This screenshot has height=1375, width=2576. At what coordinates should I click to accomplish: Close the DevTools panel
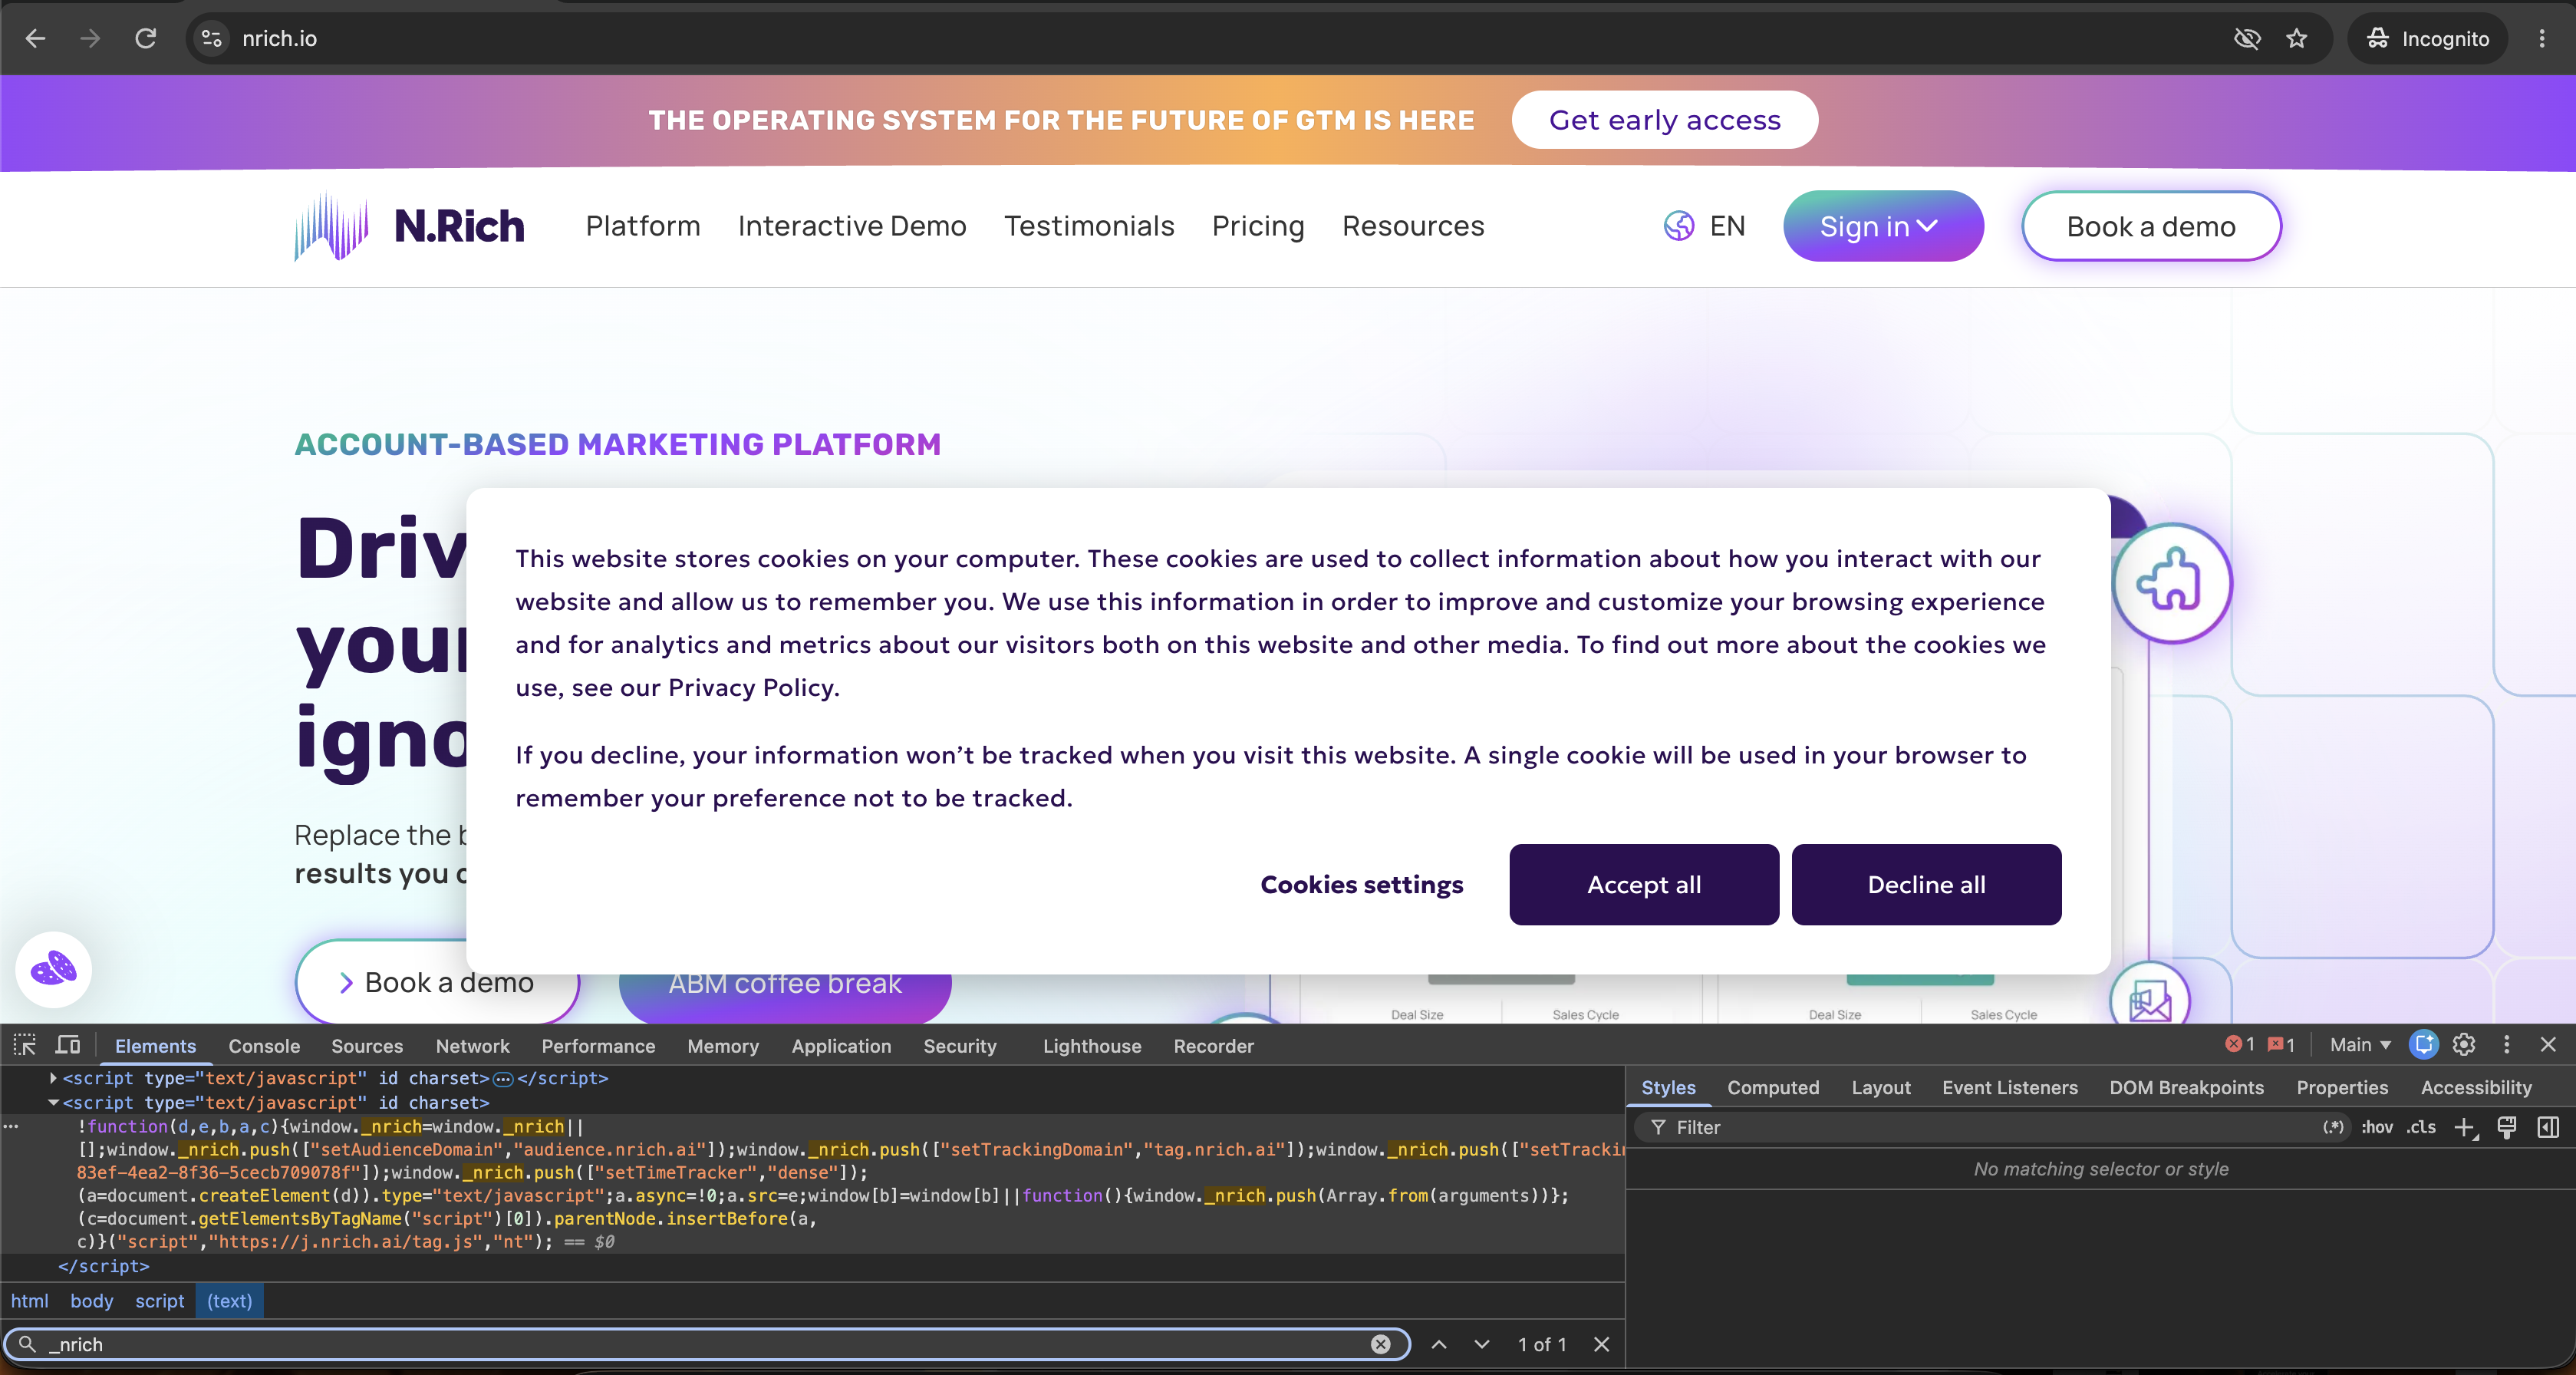(2548, 1045)
